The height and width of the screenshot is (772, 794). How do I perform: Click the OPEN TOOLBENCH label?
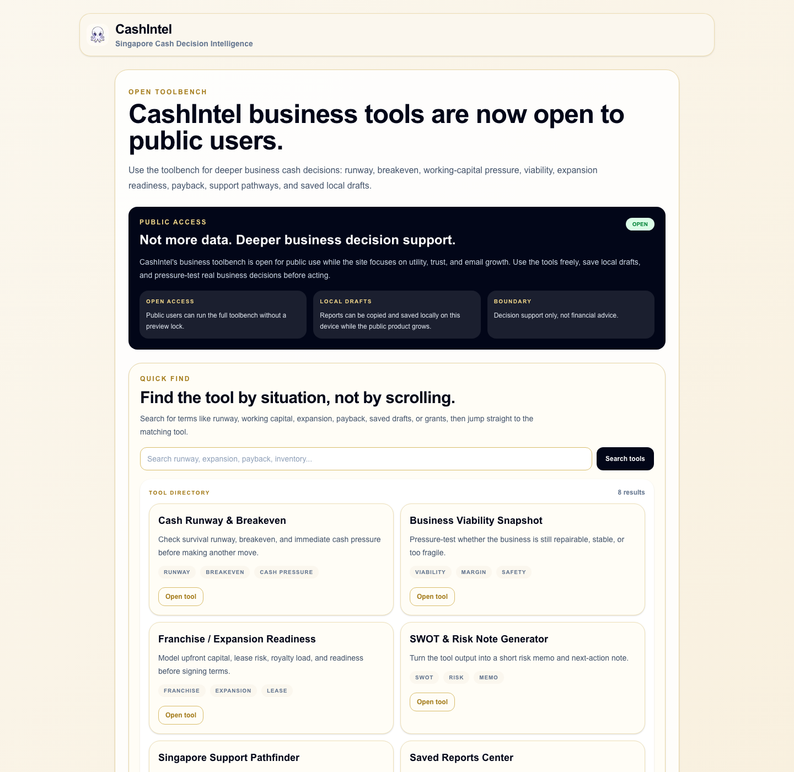(x=168, y=92)
